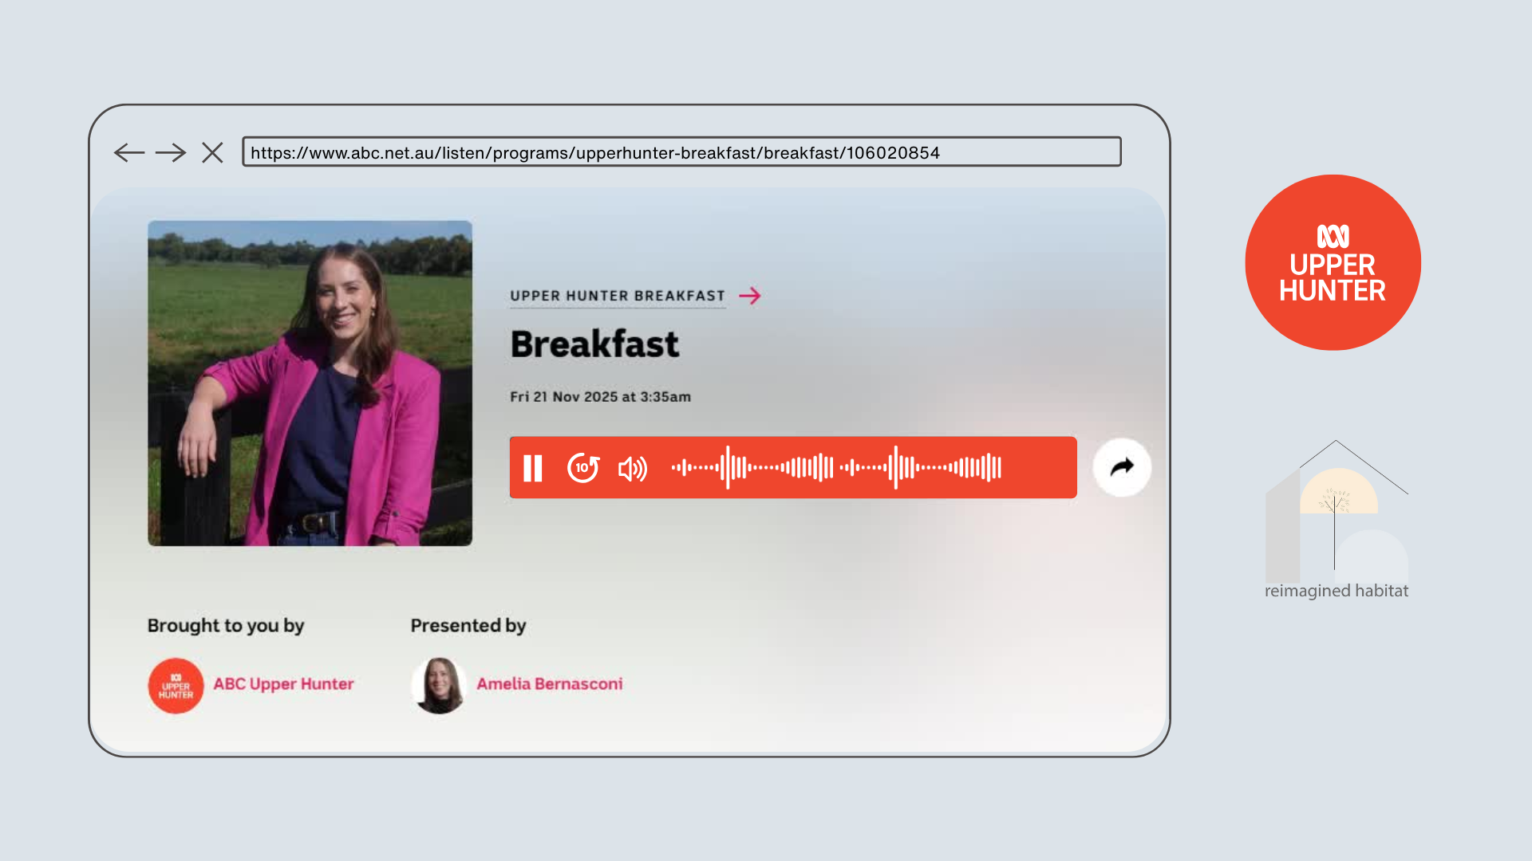Image resolution: width=1532 pixels, height=861 pixels.
Task: Open presenter Amelia Bernasconi's page
Action: coord(549,684)
